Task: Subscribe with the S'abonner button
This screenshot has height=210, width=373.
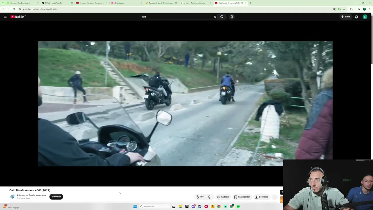Action: (56, 197)
